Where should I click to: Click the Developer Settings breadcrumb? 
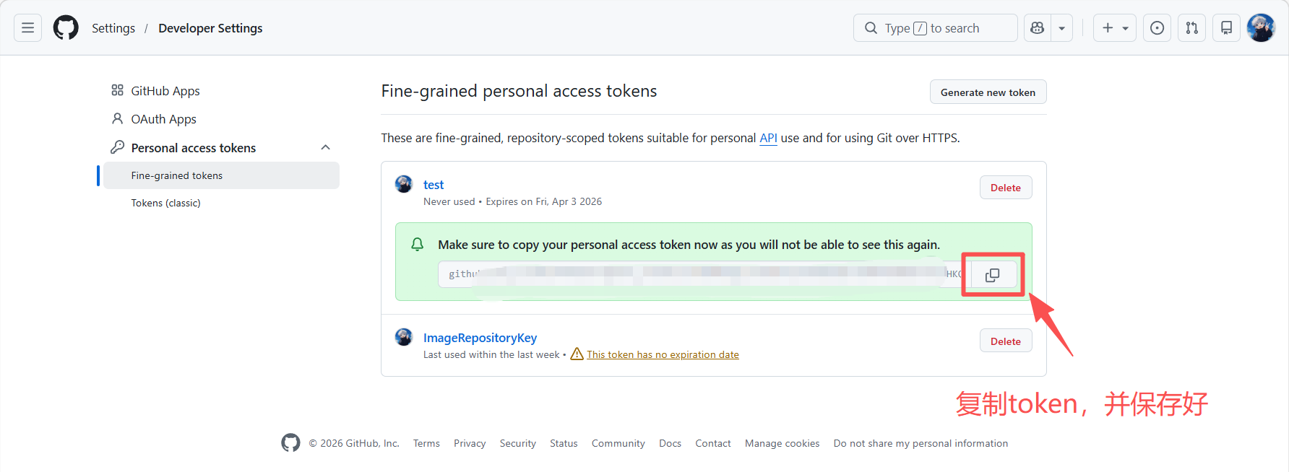coord(210,28)
